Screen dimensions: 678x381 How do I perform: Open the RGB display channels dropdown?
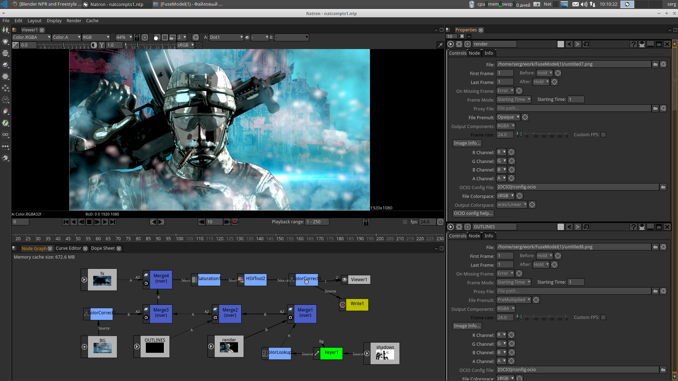96,37
